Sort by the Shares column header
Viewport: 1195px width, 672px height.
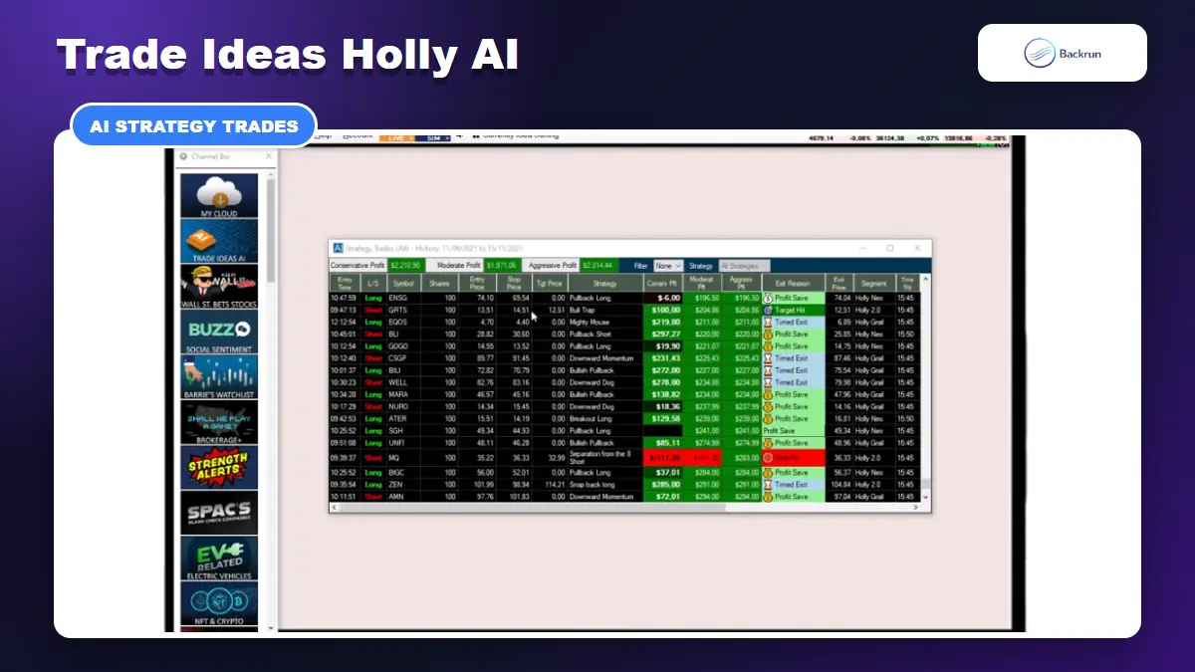pyautogui.click(x=438, y=283)
